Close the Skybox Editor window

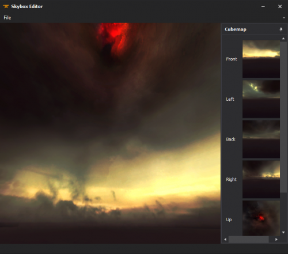tap(280, 6)
